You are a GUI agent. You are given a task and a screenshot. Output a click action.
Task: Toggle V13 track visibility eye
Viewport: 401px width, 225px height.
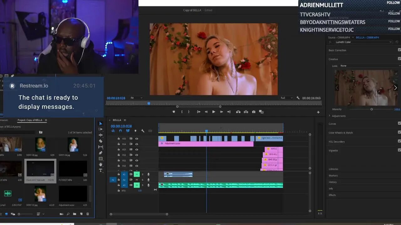tap(137, 149)
